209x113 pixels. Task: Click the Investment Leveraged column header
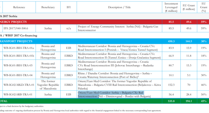point(171,7)
